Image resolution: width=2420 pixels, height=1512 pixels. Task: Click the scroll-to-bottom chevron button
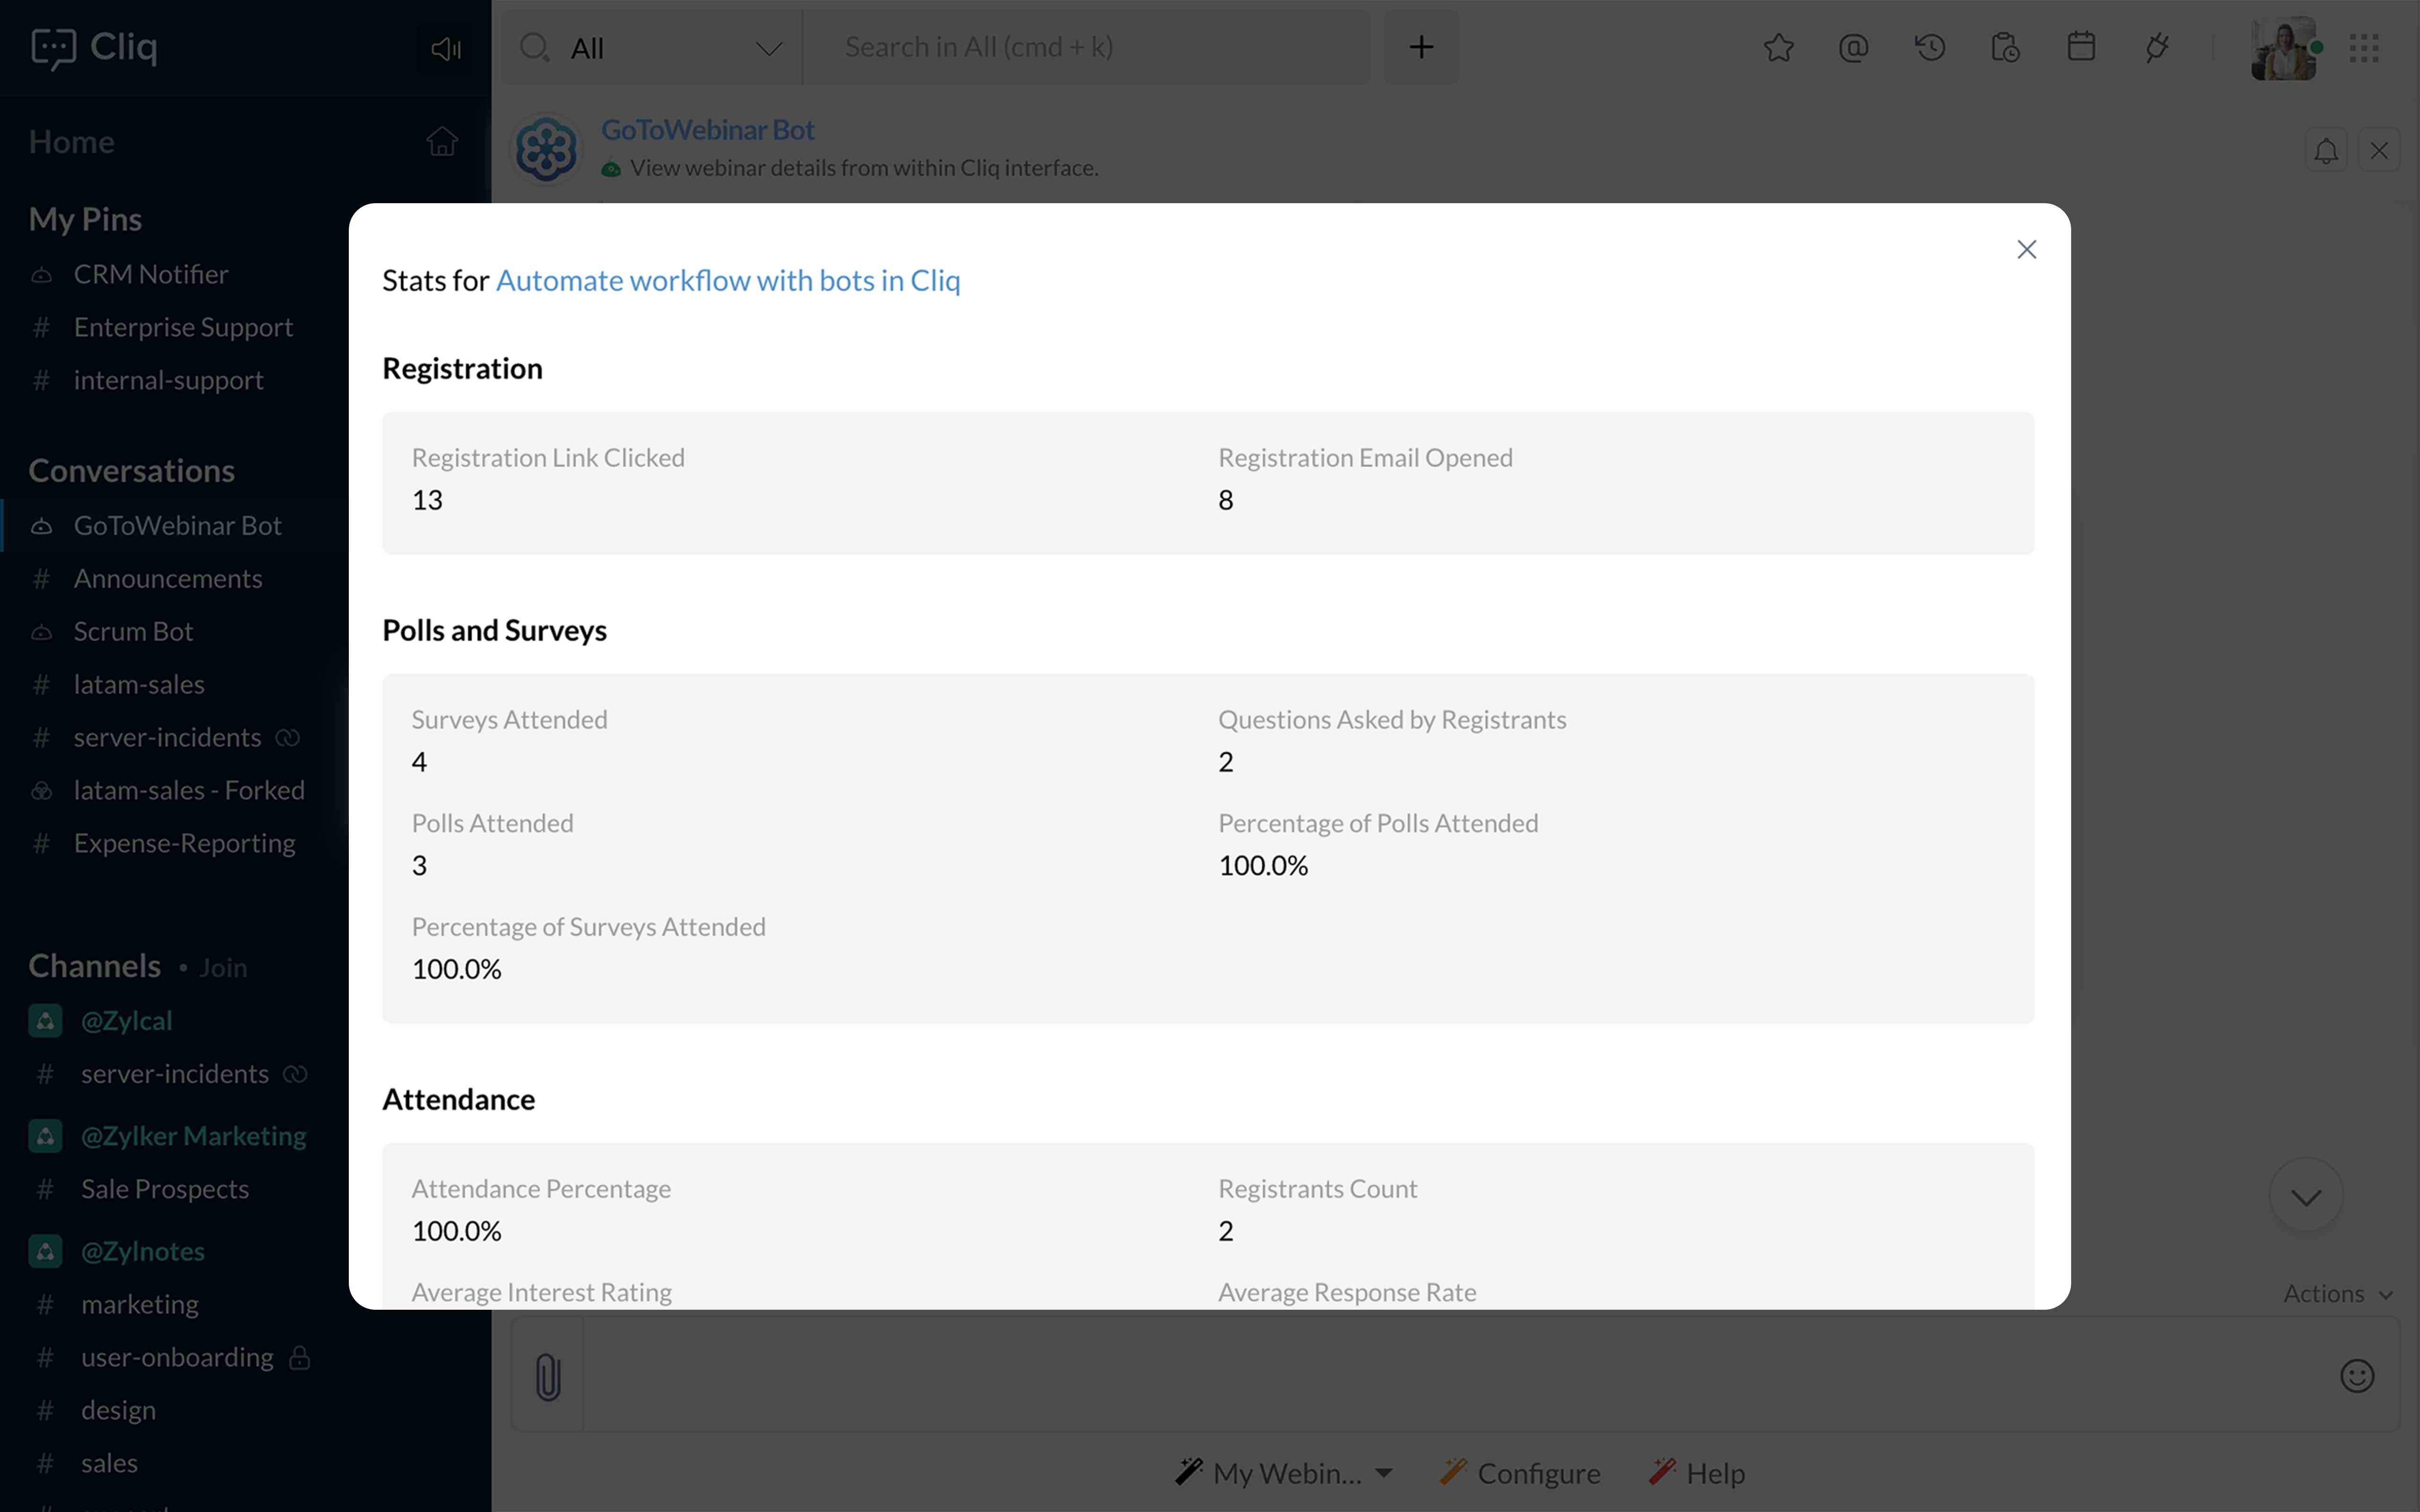[x=2306, y=1196]
